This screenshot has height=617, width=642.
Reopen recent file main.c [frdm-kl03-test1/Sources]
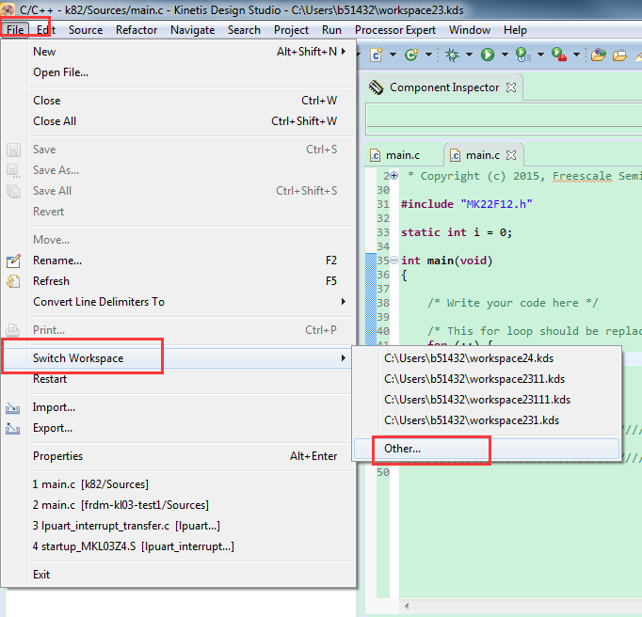point(179,505)
